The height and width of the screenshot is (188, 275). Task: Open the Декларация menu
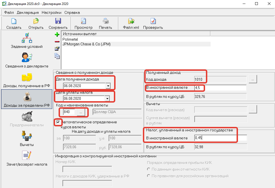coord(28,12)
